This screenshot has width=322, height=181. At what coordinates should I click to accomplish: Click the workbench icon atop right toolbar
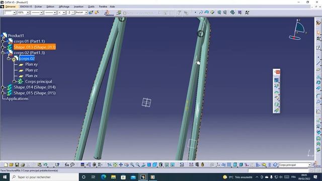click(x=318, y=23)
